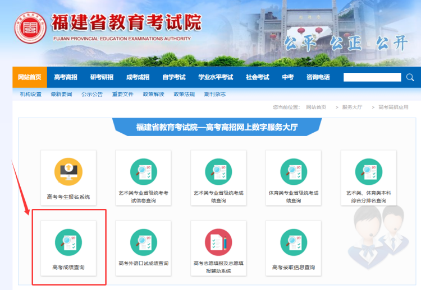Click the search magnifier icon

tap(410, 77)
